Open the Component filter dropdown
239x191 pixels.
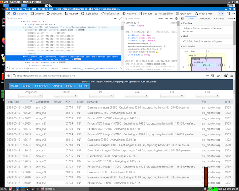(30, 96)
